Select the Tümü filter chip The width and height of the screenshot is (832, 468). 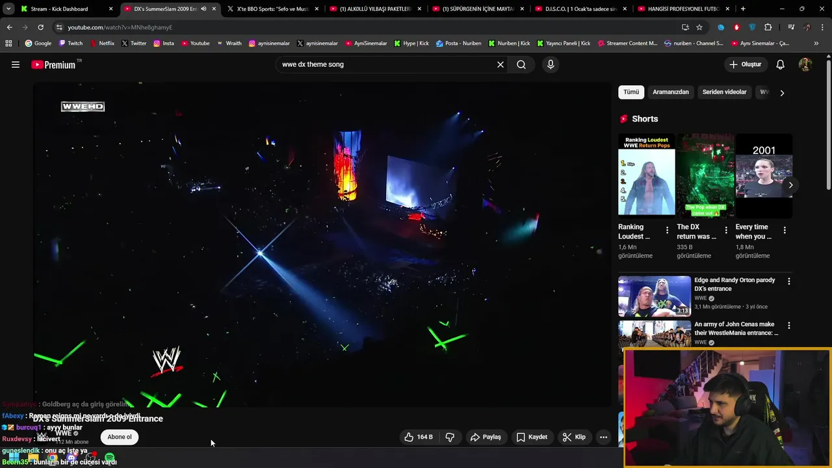tap(631, 92)
